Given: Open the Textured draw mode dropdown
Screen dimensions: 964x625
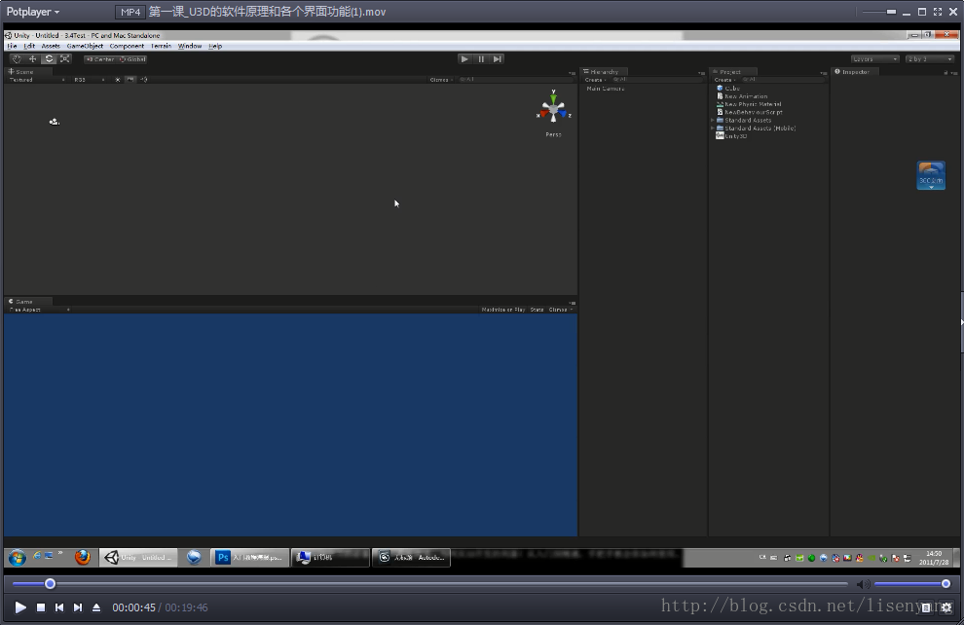Looking at the screenshot, I should [x=37, y=79].
